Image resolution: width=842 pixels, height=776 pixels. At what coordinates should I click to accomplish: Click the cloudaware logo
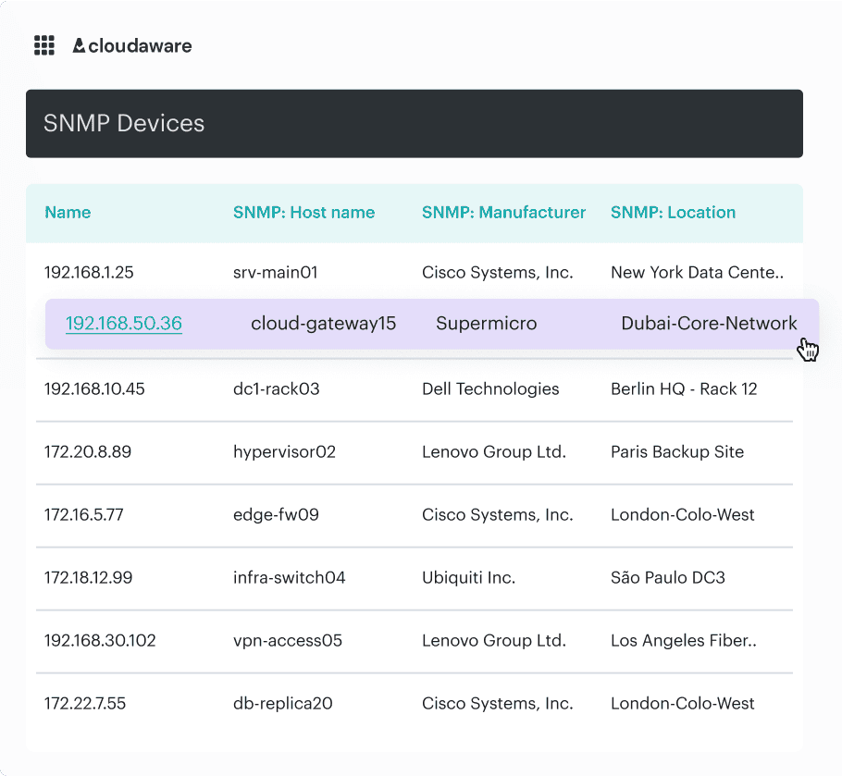132,45
